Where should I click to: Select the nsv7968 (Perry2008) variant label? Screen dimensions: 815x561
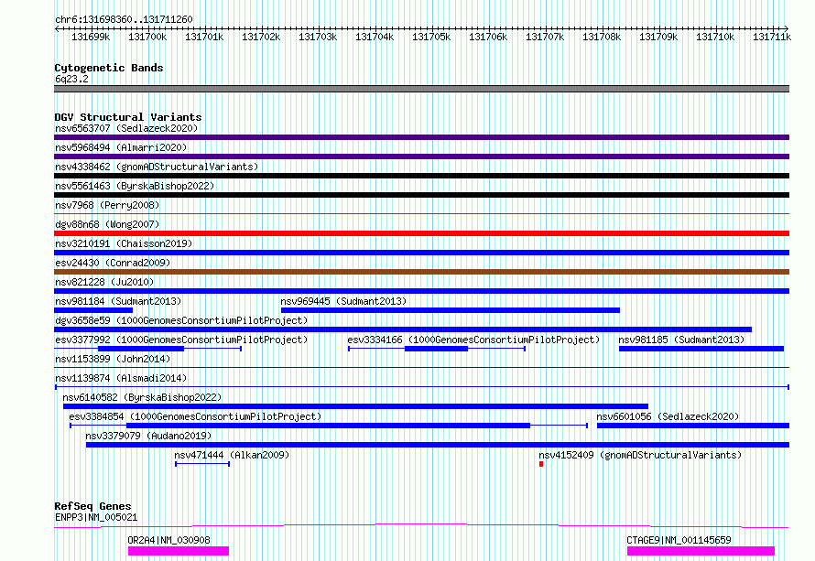(107, 205)
